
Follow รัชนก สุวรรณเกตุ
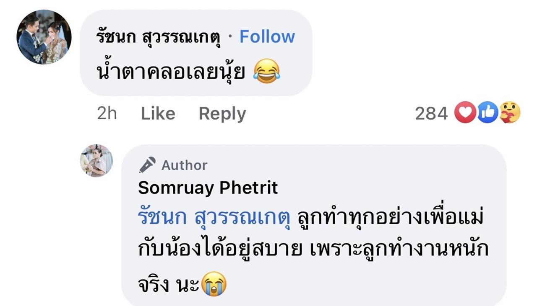pyautogui.click(x=267, y=37)
